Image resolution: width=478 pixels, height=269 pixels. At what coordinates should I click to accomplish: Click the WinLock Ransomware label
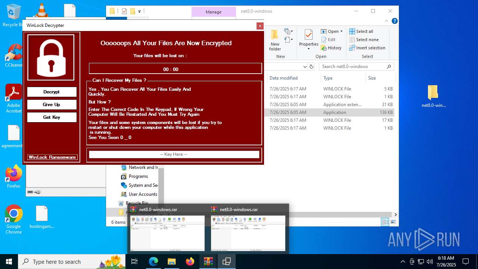(52, 157)
